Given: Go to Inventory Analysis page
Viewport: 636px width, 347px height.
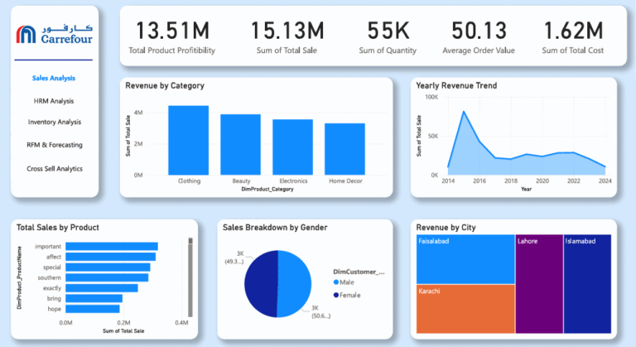Looking at the screenshot, I should [54, 123].
